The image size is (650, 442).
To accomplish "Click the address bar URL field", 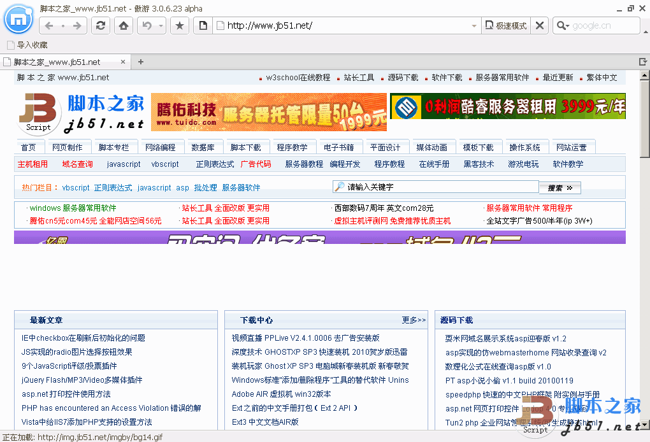I will [x=346, y=25].
